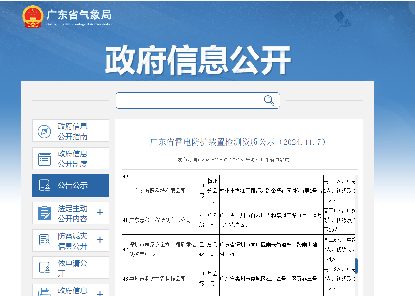
Task: Select the 公告公示 menu item
Action: click(71, 186)
